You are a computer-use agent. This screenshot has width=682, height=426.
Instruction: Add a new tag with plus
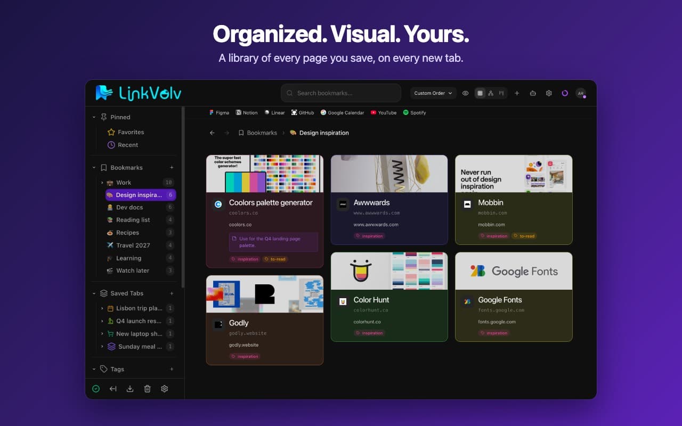pyautogui.click(x=172, y=369)
